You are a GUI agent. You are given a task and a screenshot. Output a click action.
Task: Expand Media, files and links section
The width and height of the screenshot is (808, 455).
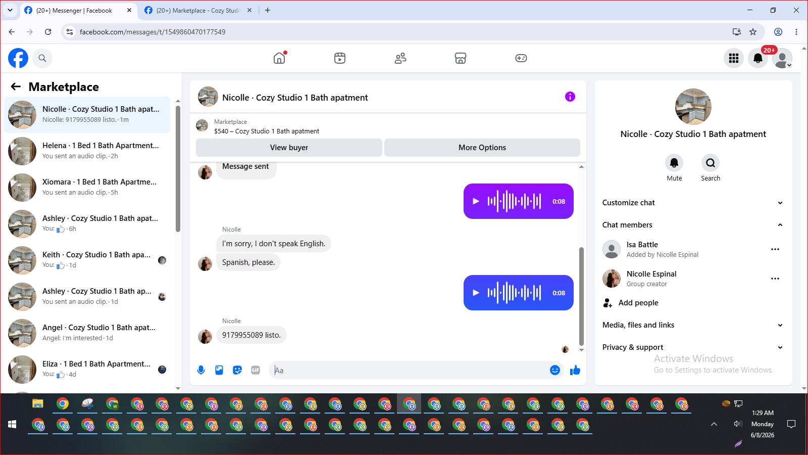coord(693,325)
